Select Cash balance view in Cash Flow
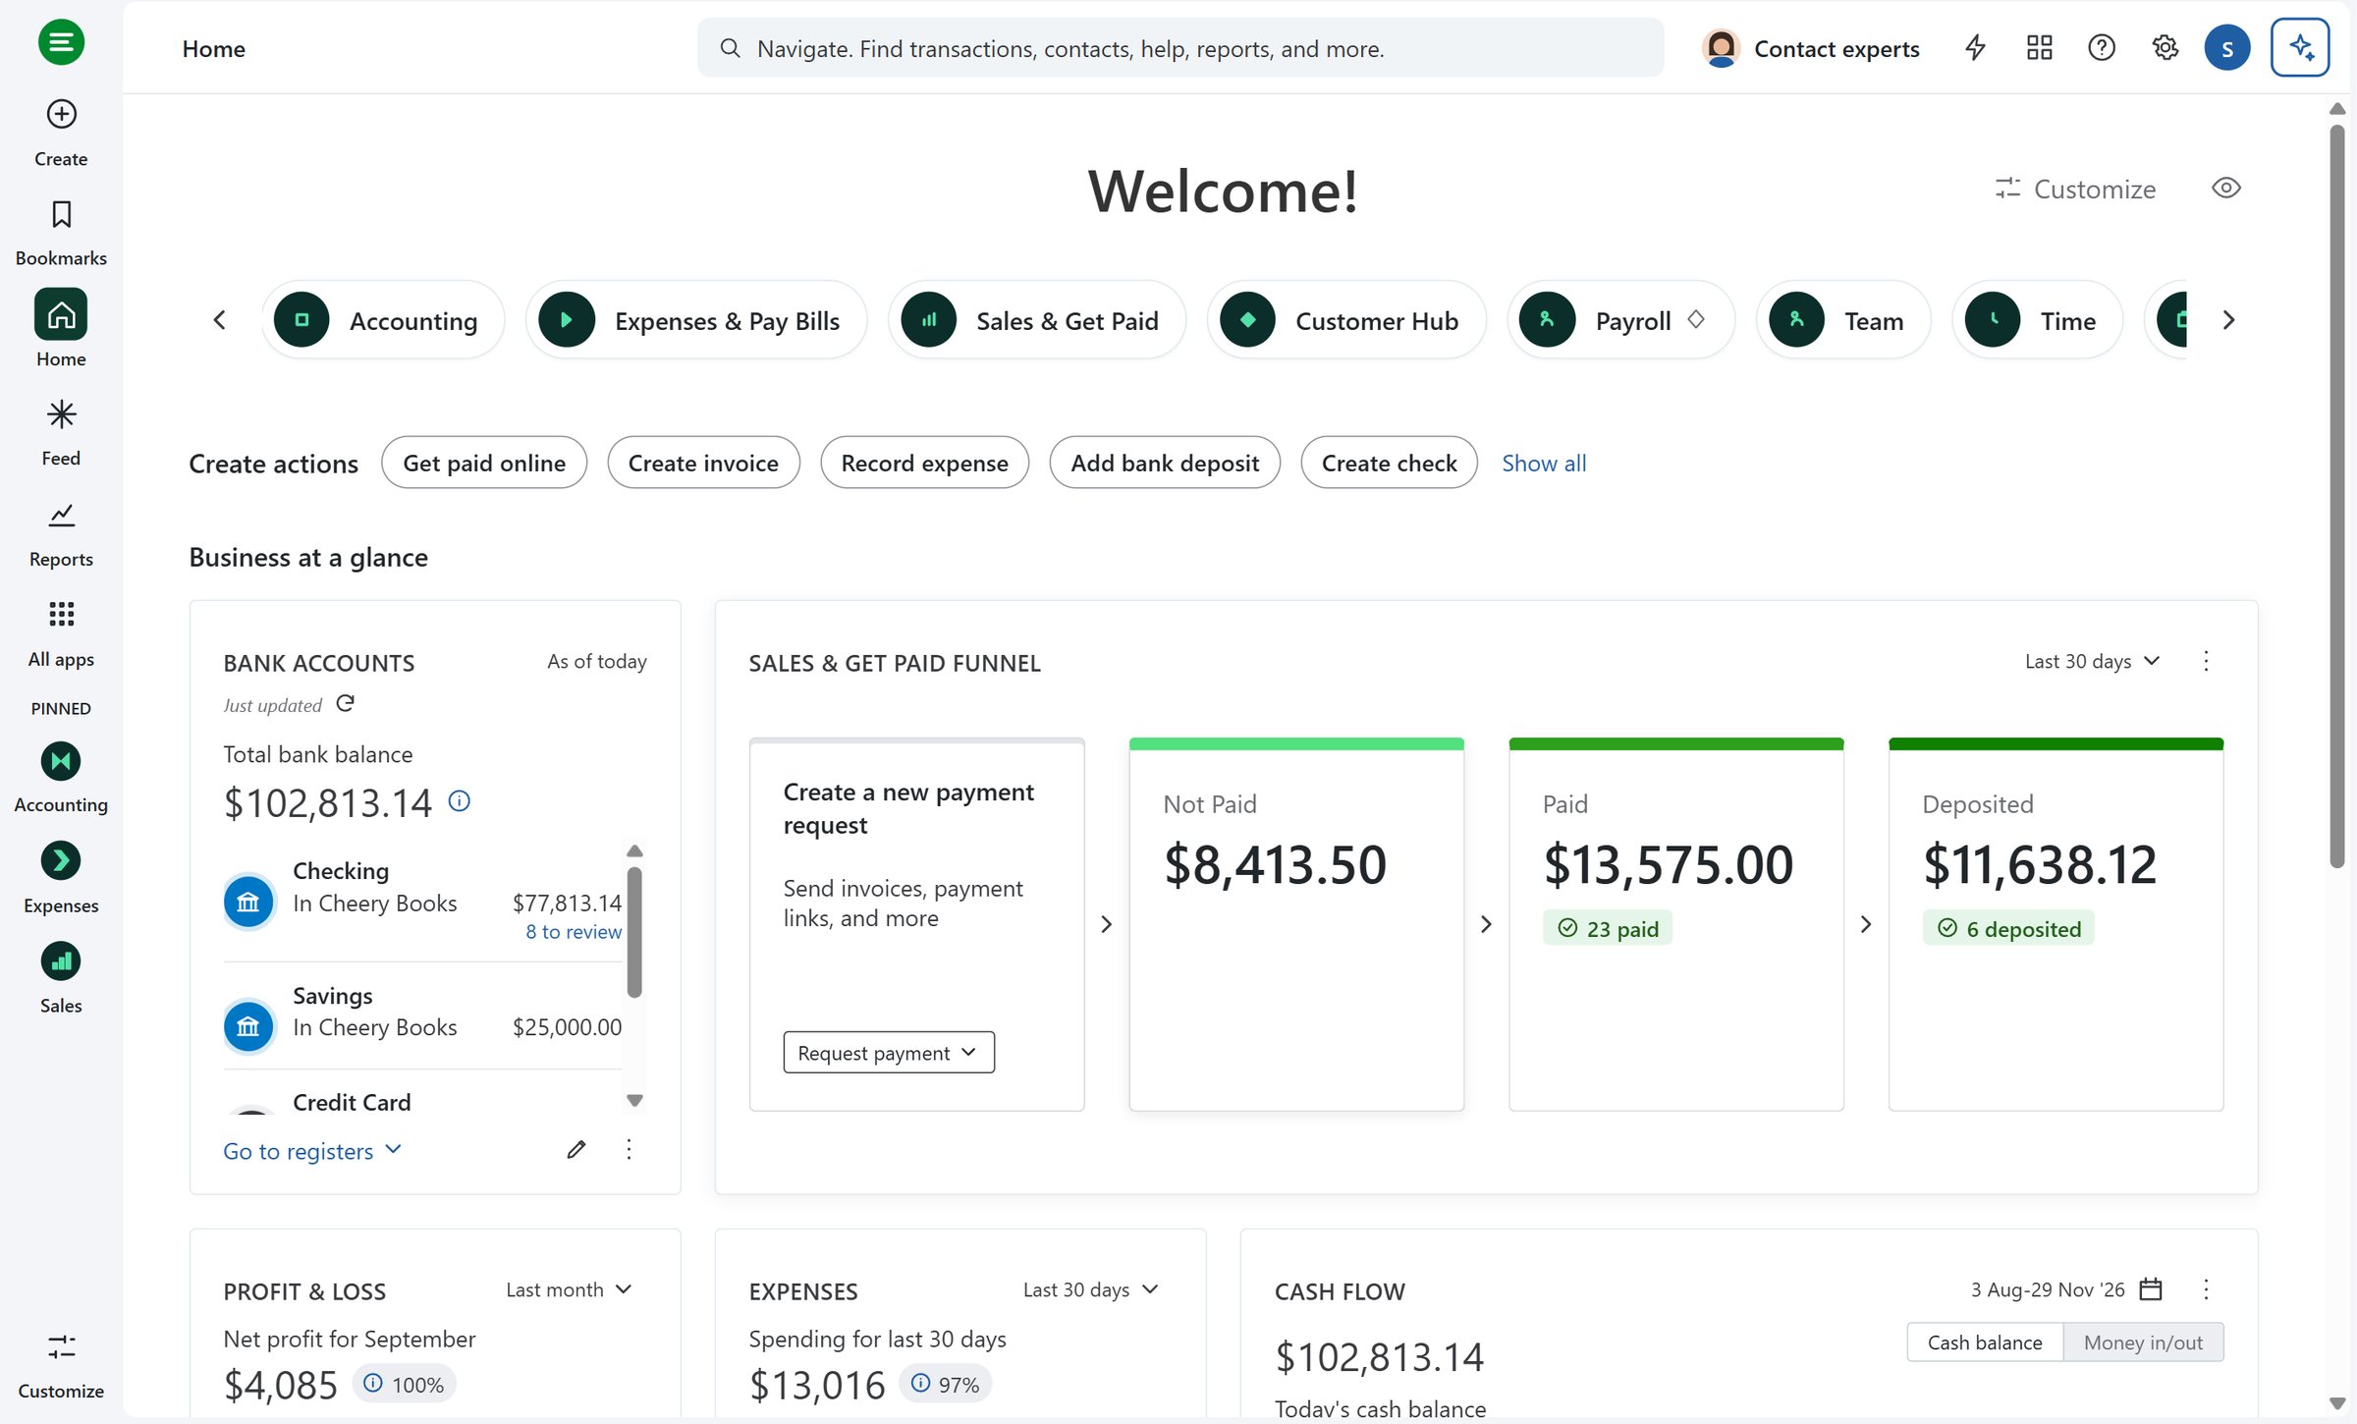2357x1424 pixels. (1985, 1342)
